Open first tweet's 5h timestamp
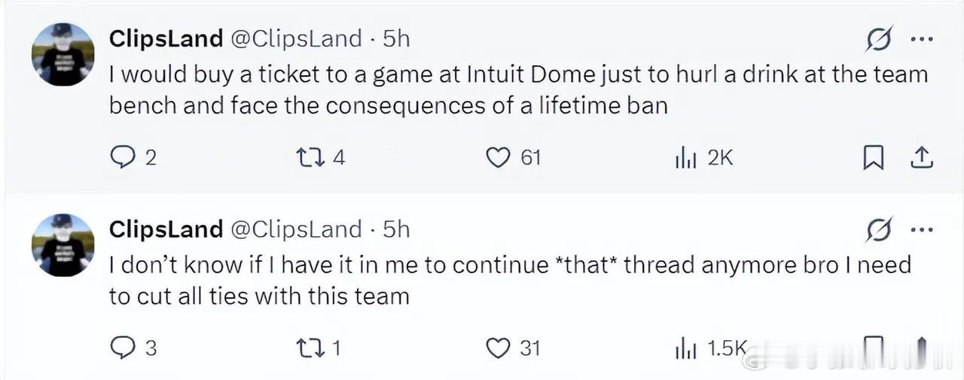This screenshot has height=380, width=964. (x=396, y=39)
